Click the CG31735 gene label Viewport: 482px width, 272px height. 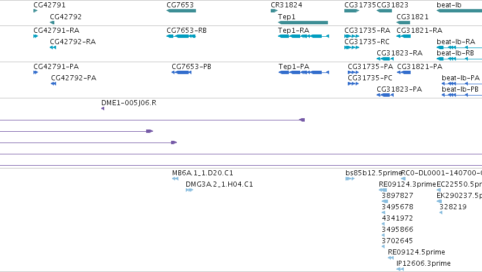tap(360, 5)
